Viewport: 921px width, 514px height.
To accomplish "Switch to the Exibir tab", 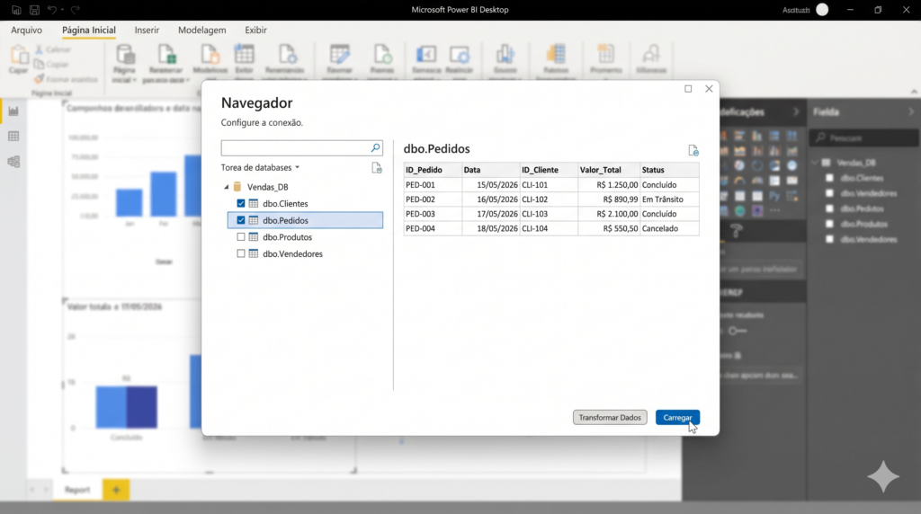I will click(255, 30).
